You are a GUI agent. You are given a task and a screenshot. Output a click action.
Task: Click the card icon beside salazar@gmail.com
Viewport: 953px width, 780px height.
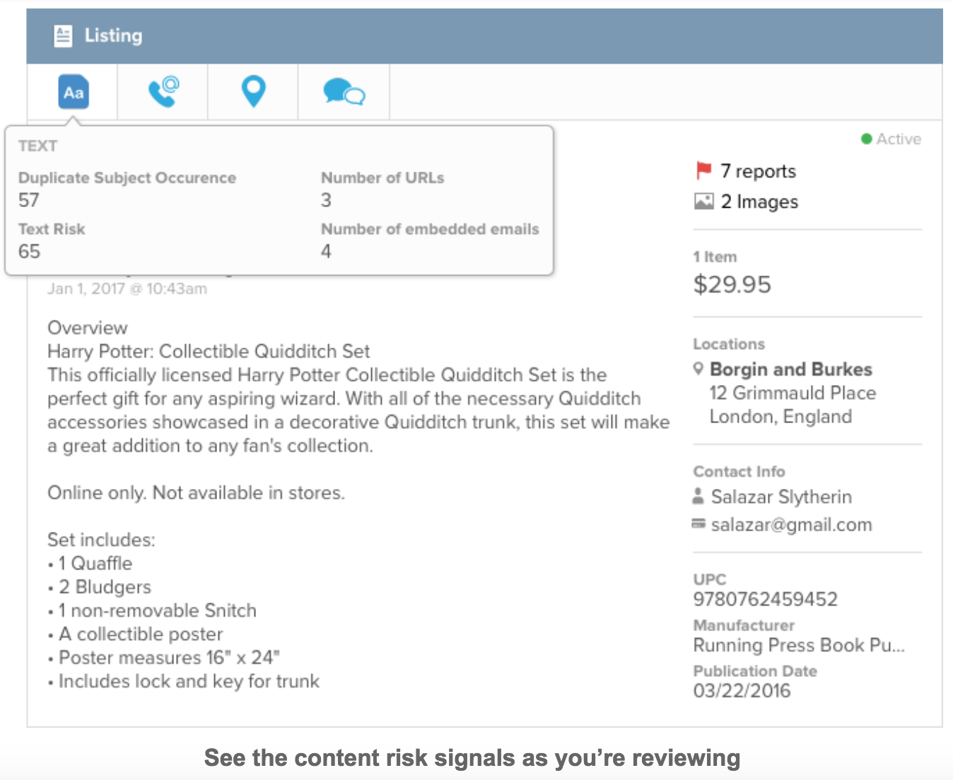pyautogui.click(x=698, y=524)
